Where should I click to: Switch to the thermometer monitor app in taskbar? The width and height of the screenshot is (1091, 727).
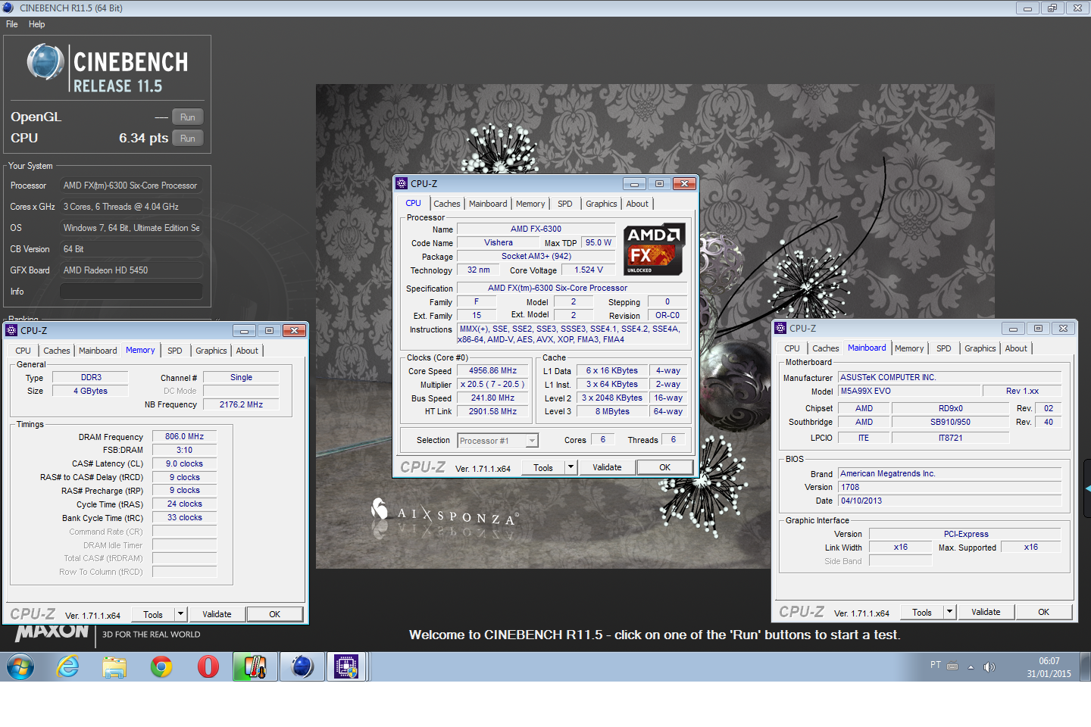click(255, 666)
